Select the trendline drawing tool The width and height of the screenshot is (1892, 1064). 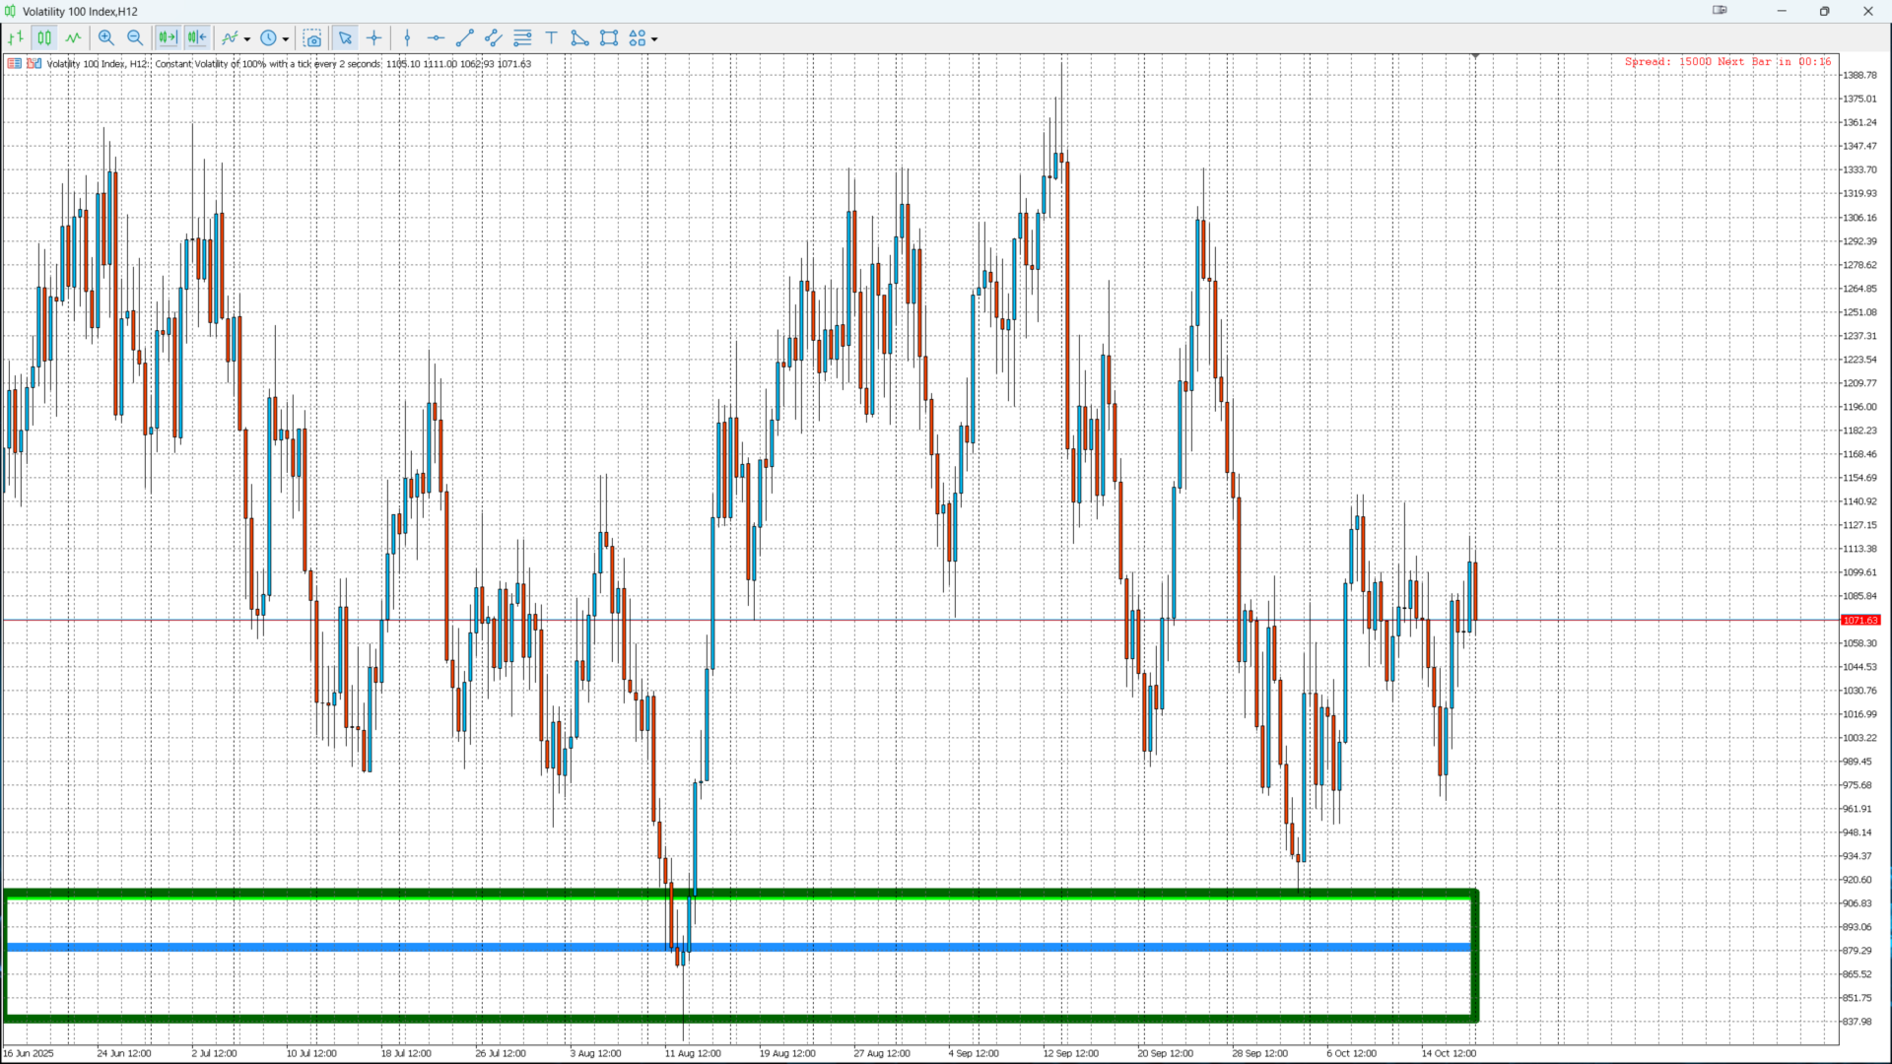(465, 38)
